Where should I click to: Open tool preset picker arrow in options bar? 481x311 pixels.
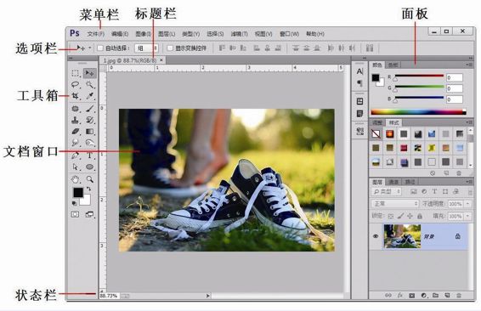coord(90,48)
